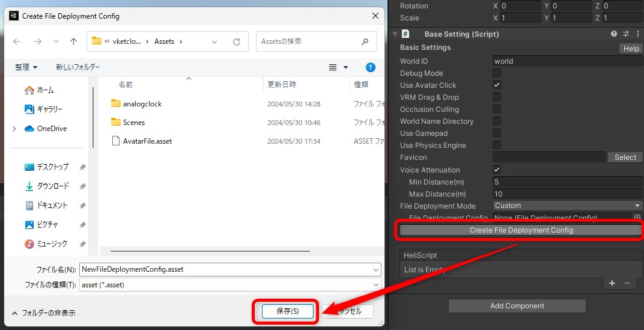
Task: Click the Max Distance(m) field
Action: click(x=568, y=194)
